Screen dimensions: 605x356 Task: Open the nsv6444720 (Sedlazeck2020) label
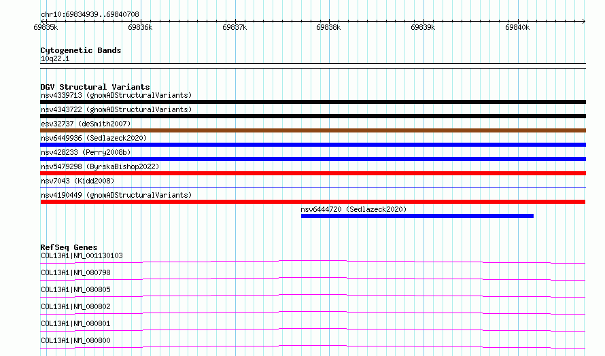click(x=353, y=209)
